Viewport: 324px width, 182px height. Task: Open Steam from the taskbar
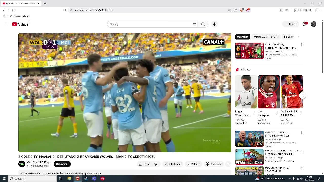tap(86, 178)
